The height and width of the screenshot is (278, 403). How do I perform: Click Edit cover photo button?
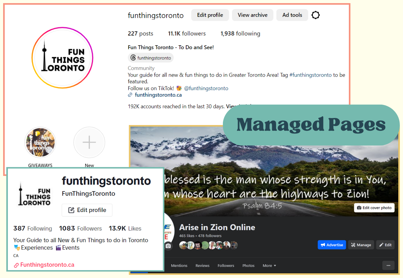click(x=374, y=208)
